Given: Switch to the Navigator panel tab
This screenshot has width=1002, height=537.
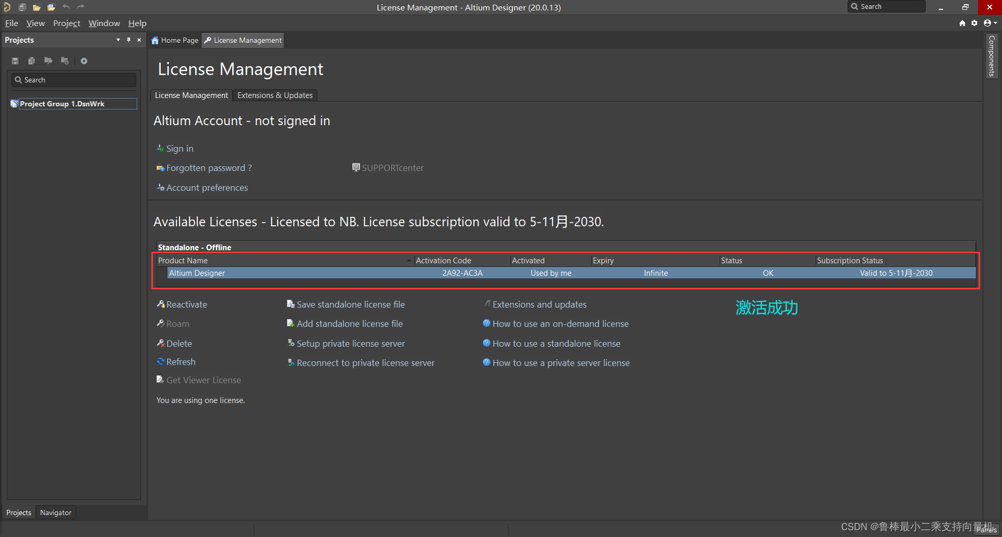Looking at the screenshot, I should (56, 512).
